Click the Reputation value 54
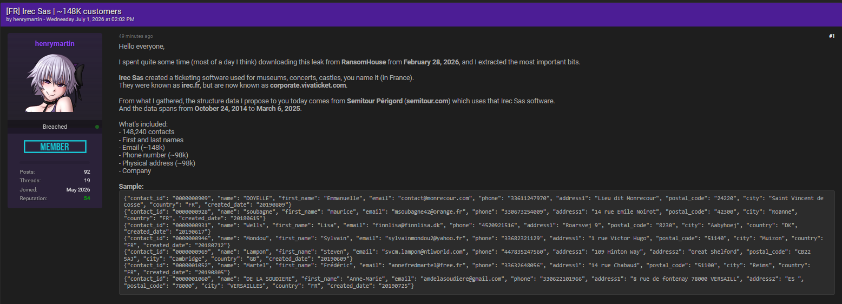842x304 pixels. [87, 199]
